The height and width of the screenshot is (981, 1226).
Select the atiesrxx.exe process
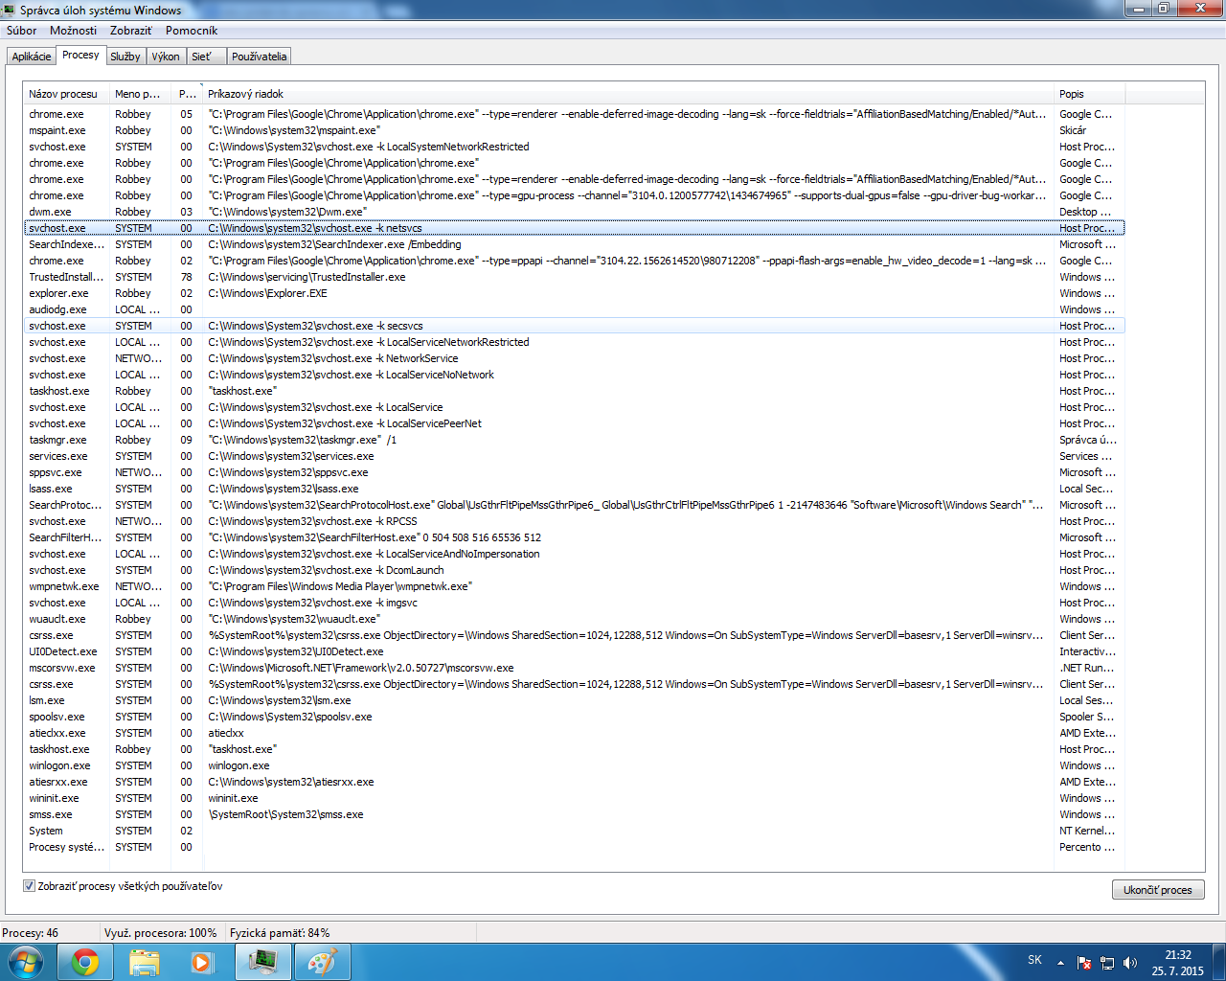[x=574, y=782]
